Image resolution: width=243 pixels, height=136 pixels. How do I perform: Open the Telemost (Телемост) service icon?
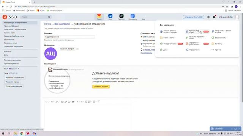pos(121,17)
